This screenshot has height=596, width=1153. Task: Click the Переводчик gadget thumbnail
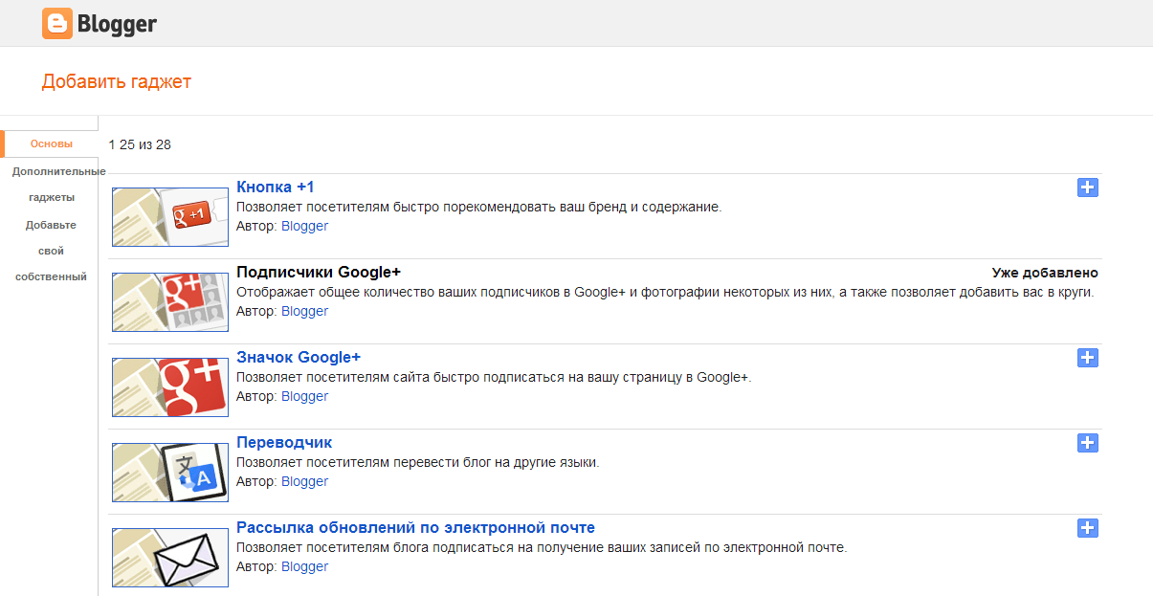coord(170,473)
